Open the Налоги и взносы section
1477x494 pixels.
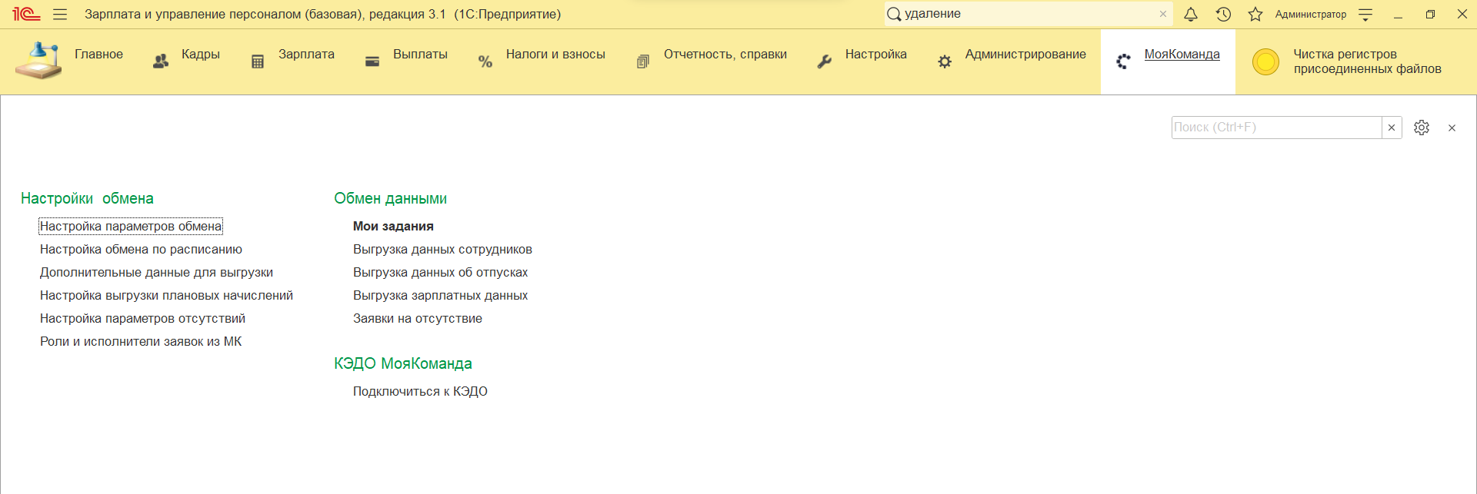pos(555,55)
